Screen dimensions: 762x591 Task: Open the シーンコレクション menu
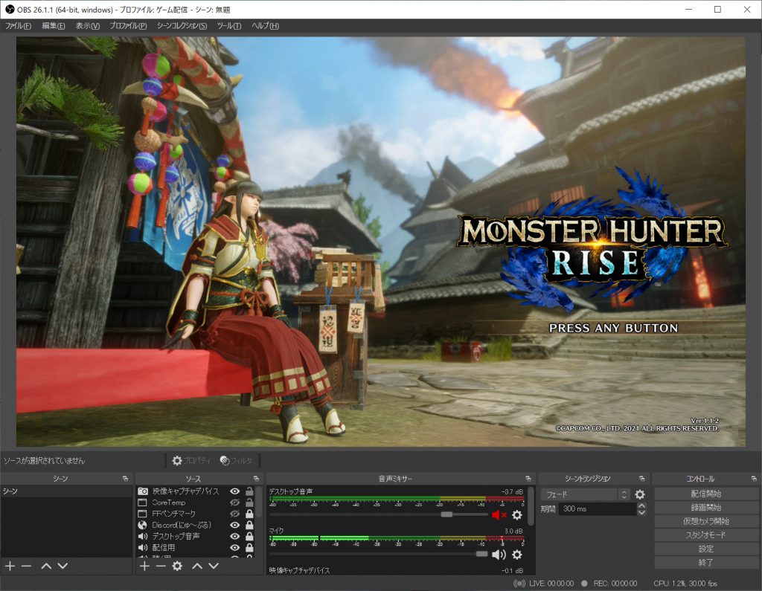click(182, 26)
